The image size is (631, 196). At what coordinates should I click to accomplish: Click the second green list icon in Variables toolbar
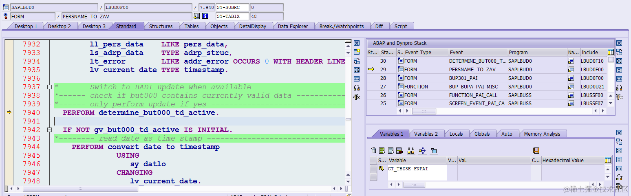(391, 151)
